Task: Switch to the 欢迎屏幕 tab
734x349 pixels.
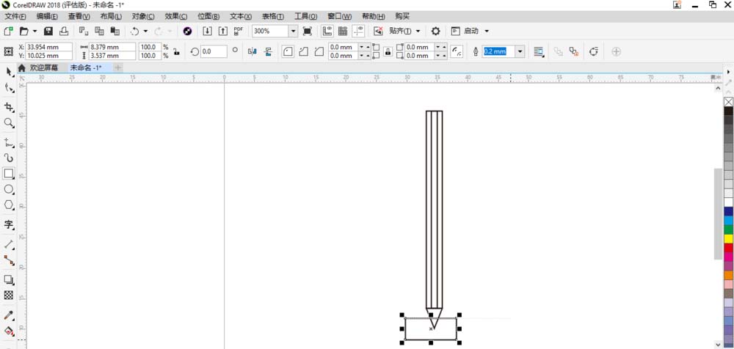Action: 44,68
